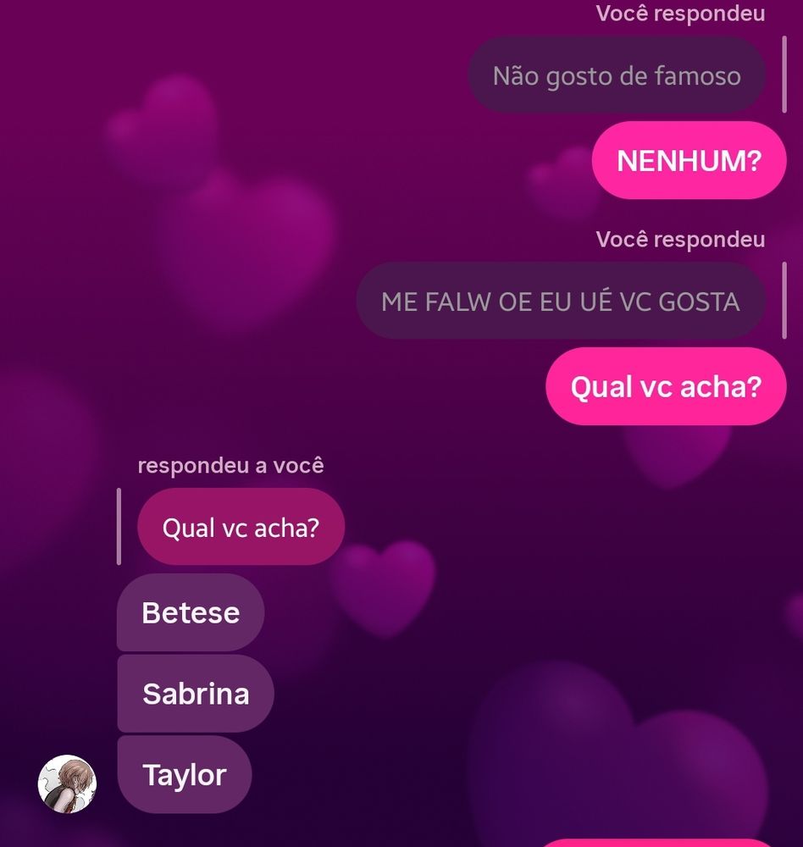Open the sender's profile picture avatar
This screenshot has height=847, width=803.
pos(67,783)
